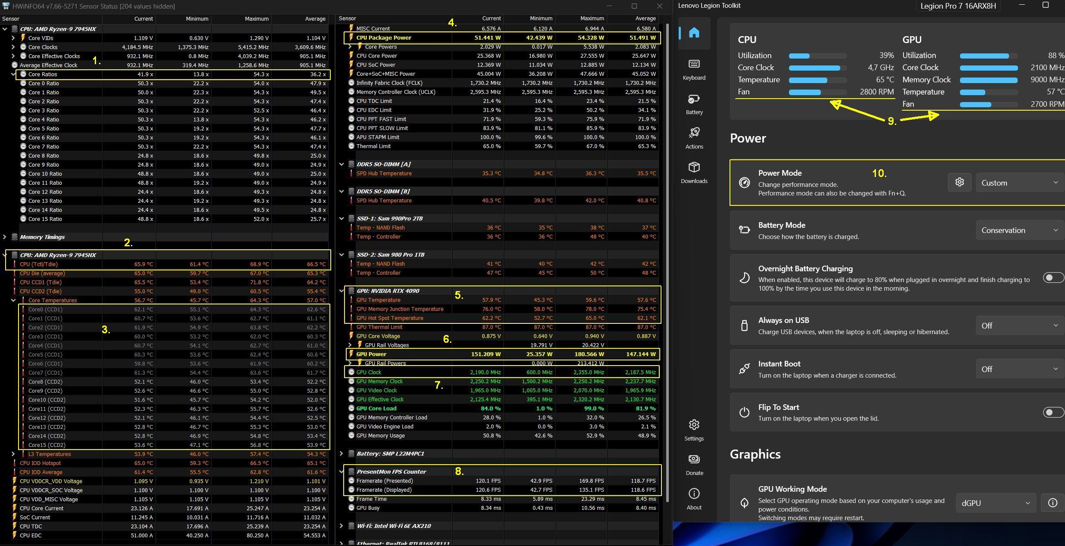Click the GPU Power lightning icon
The width and height of the screenshot is (1065, 546).
click(351, 354)
